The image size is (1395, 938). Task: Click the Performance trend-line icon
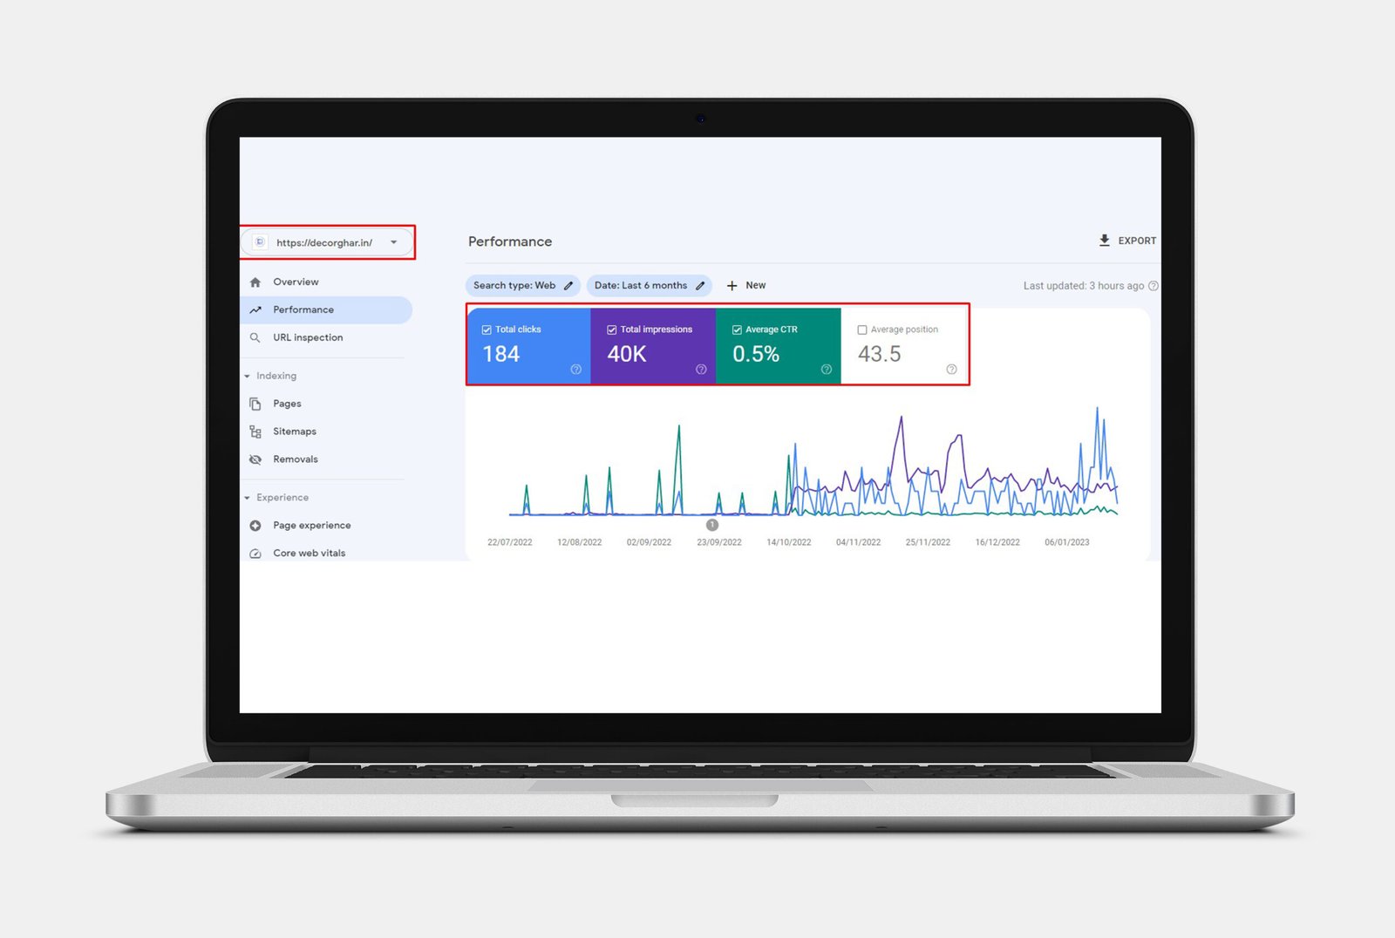pos(255,309)
